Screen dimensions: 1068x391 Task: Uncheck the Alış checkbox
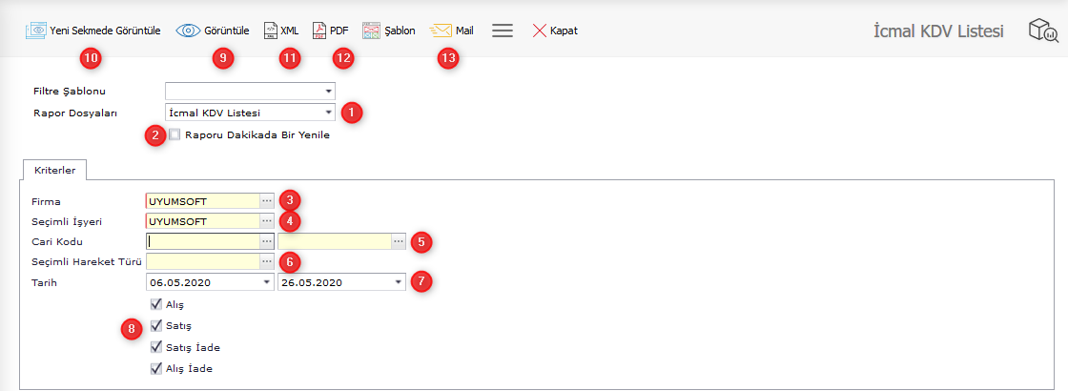156,304
